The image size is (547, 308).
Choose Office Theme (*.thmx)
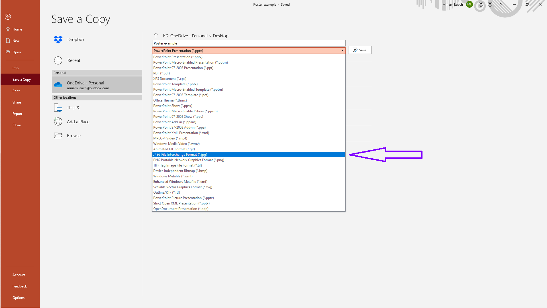249,100
